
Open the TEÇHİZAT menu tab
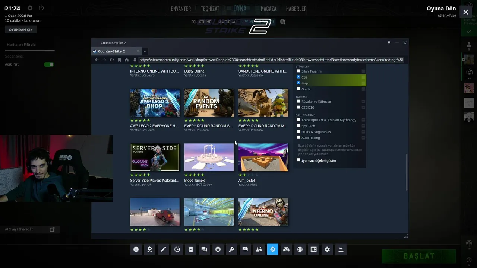[x=210, y=9]
